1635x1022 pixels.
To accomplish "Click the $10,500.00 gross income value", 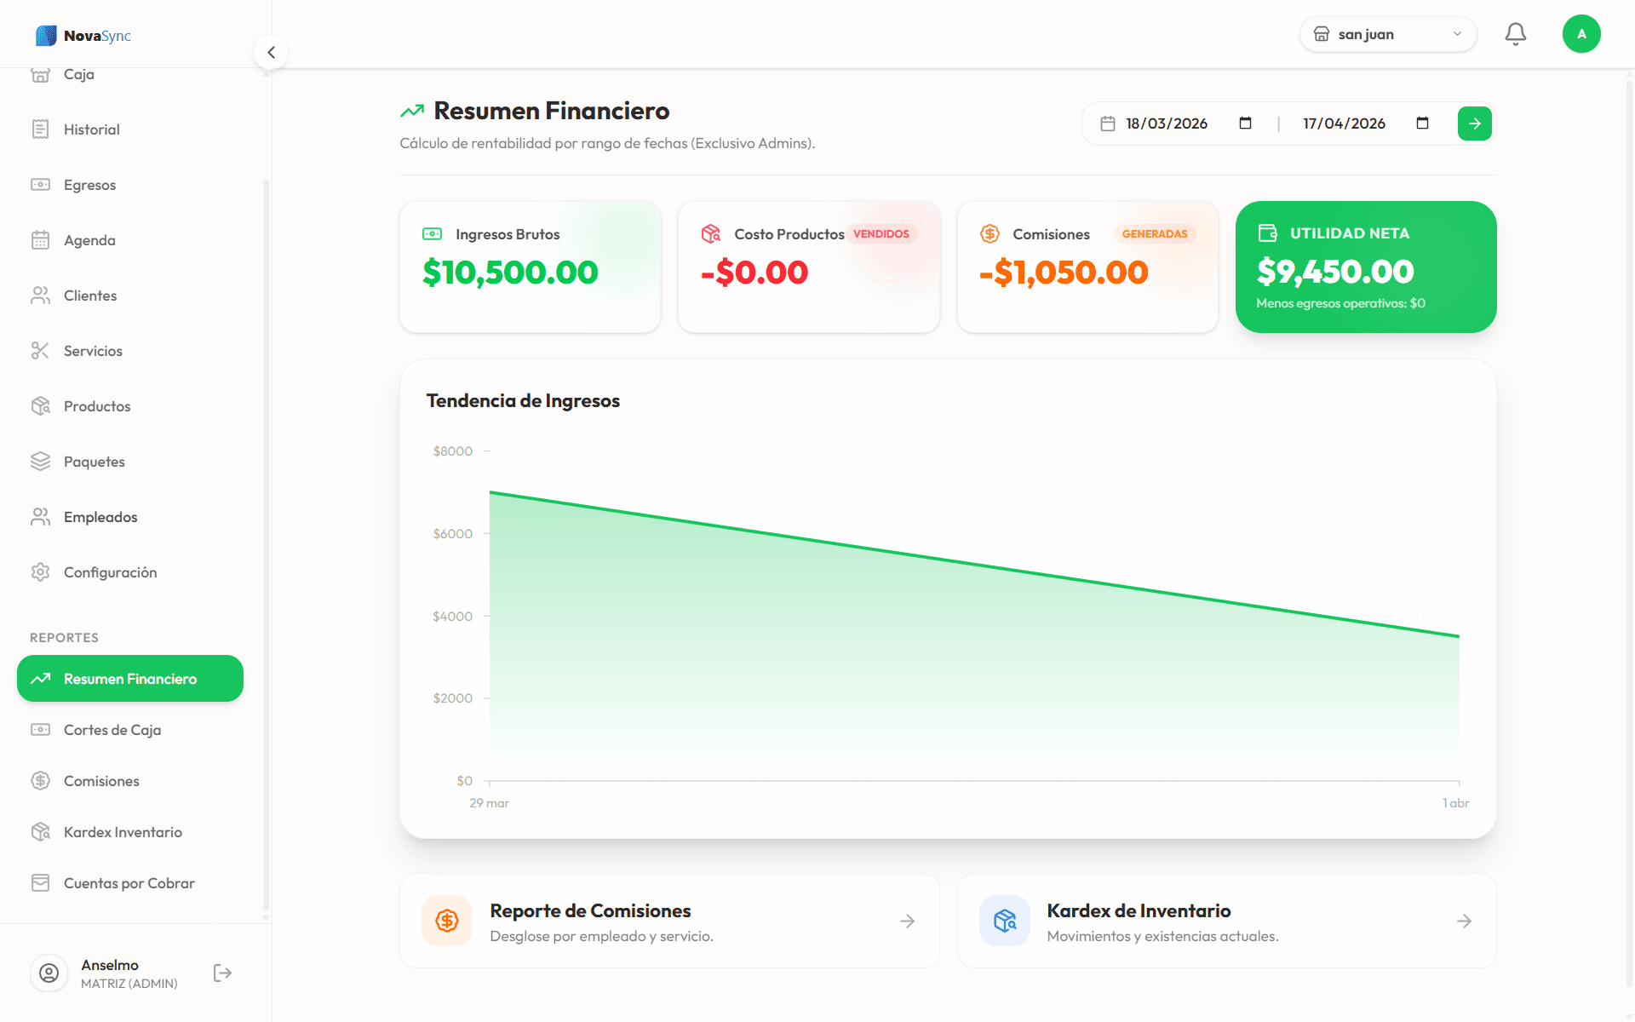I will click(x=510, y=273).
